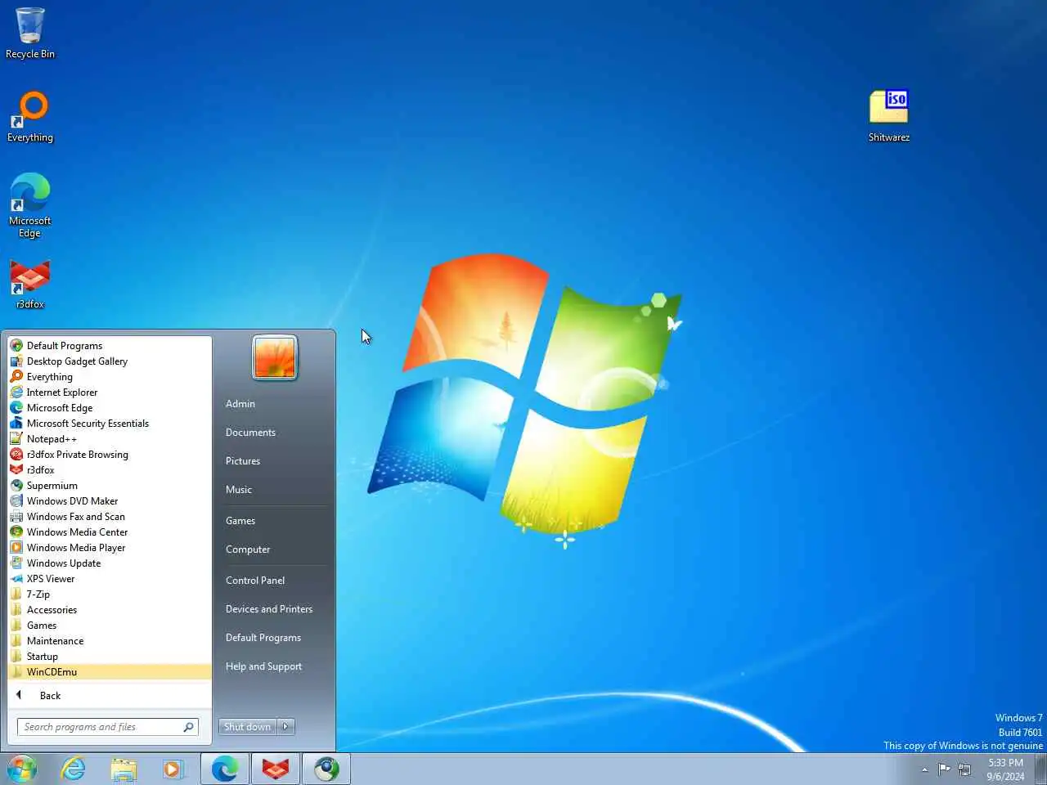This screenshot has width=1047, height=785.
Task: Open Windows DVD Maker
Action: pyautogui.click(x=110, y=501)
